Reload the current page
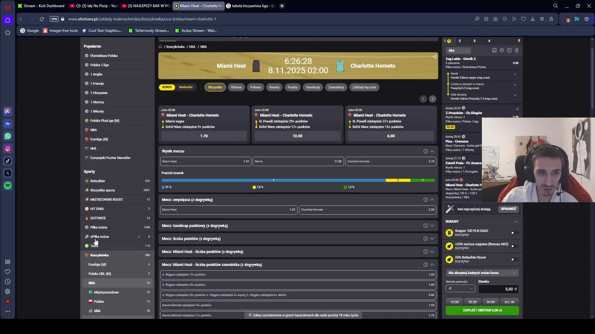This screenshot has width=595, height=334. click(x=42, y=19)
